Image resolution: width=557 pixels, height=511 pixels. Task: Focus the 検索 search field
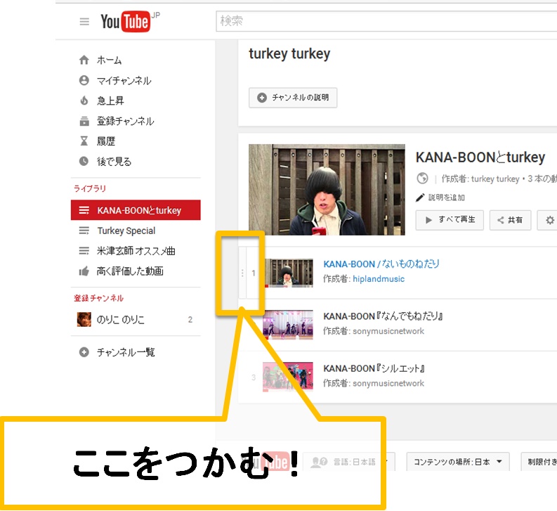[x=386, y=21]
